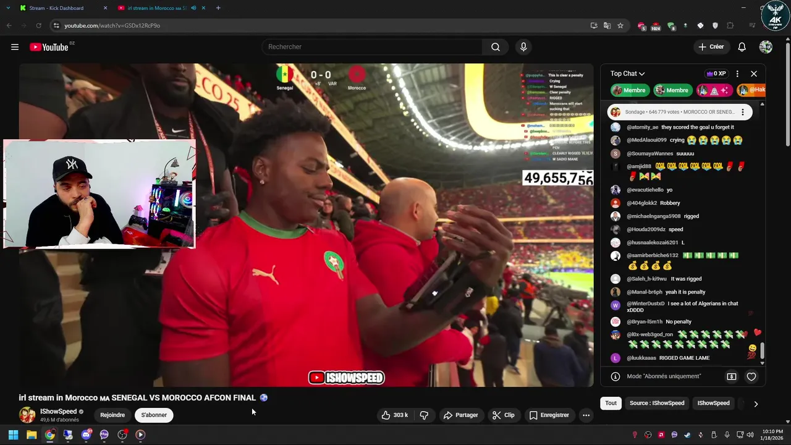Create a Clip of the stream
The image size is (791, 445).
pyautogui.click(x=503, y=415)
